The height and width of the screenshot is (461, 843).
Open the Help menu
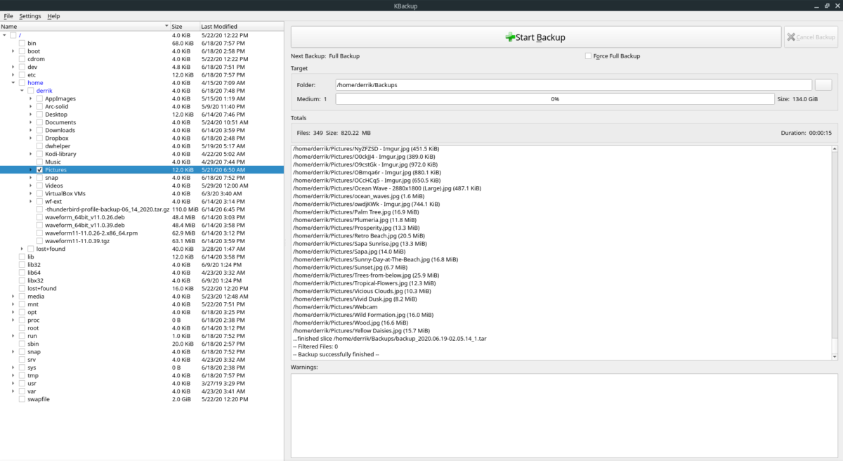[53, 15]
